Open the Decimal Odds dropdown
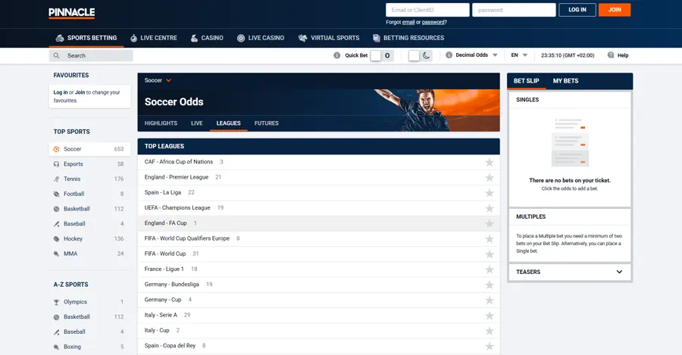Viewport: 682px width, 355px height. pyautogui.click(x=477, y=55)
